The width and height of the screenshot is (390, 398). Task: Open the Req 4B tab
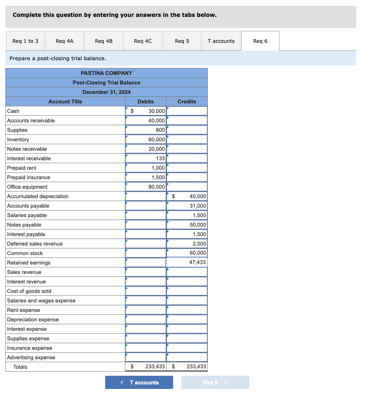tap(103, 41)
